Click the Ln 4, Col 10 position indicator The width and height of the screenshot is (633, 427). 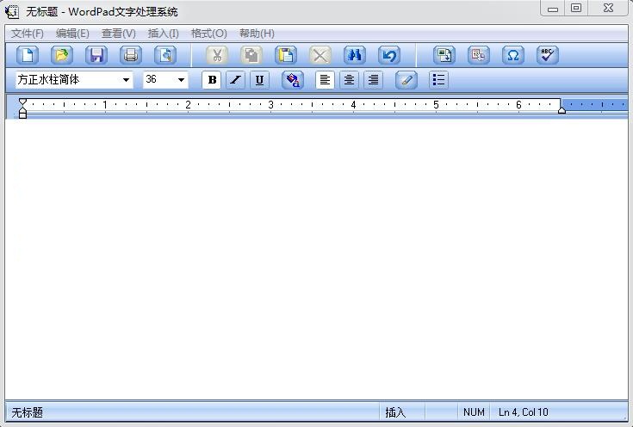524,412
